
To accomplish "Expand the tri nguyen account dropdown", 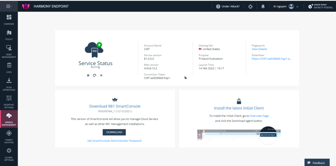I will coord(297,7).
